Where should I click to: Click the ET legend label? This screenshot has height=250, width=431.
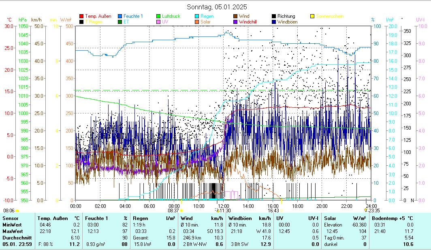[126, 22]
